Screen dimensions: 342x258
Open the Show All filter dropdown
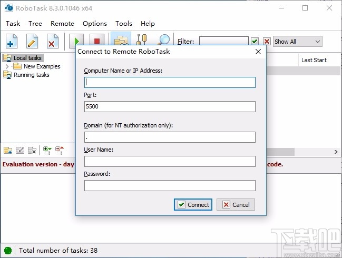[298, 42]
